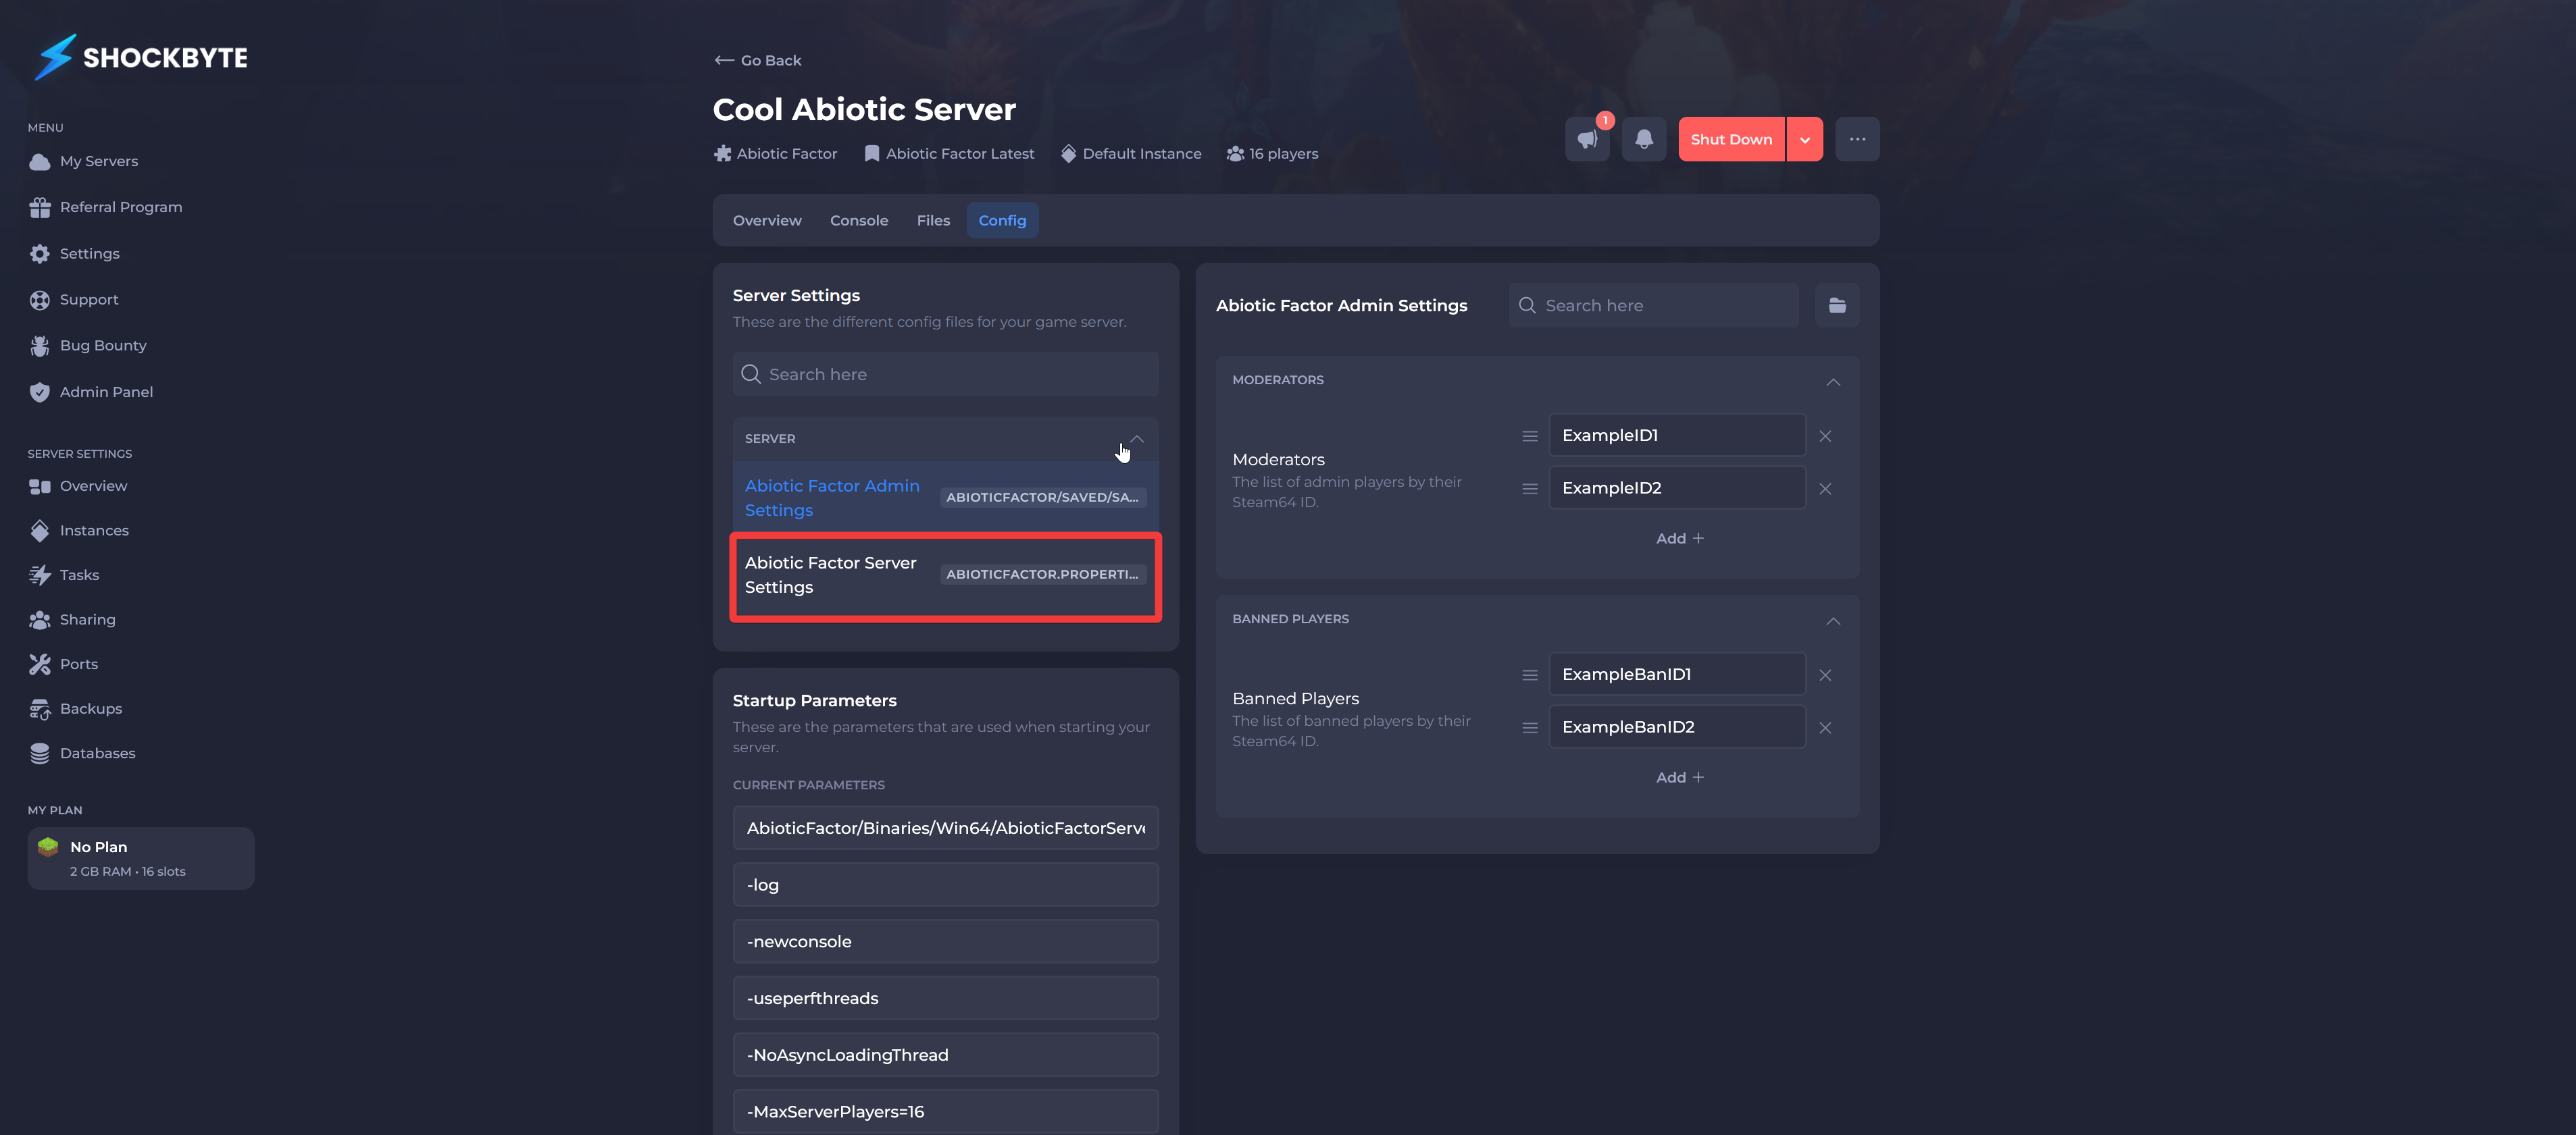The height and width of the screenshot is (1135, 2576).
Task: Switch to the Files tab
Action: [933, 220]
